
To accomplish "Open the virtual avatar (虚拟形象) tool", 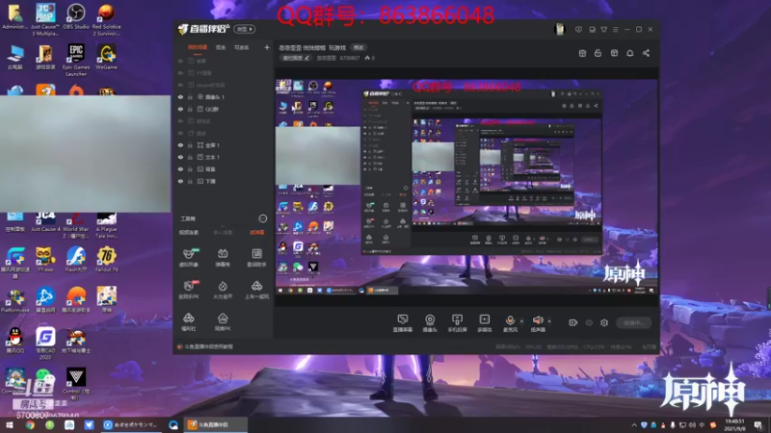I will click(x=188, y=257).
